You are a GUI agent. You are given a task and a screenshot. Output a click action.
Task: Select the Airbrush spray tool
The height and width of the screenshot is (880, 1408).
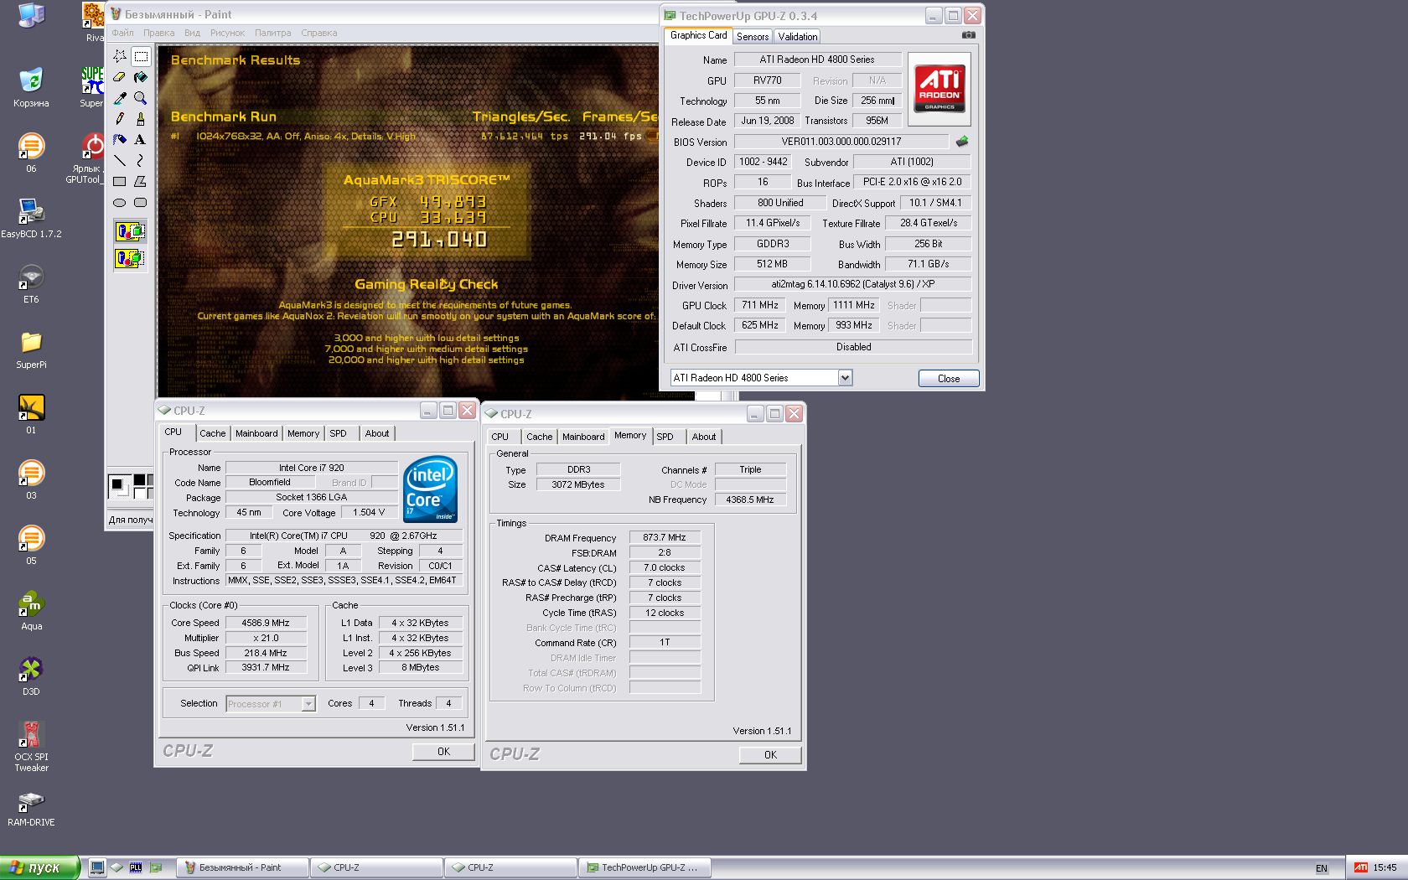(x=120, y=140)
